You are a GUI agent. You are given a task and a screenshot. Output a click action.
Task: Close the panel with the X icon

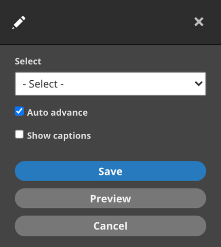coord(199,22)
